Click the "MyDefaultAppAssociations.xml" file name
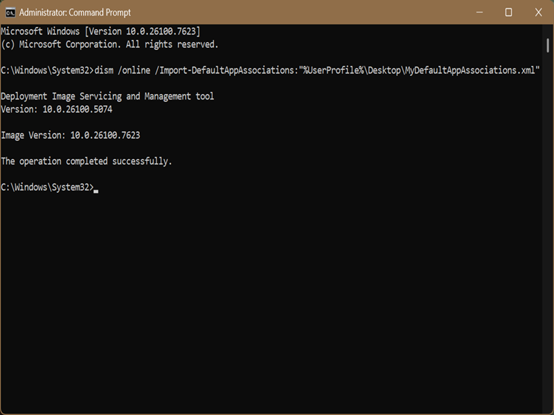The image size is (554, 415). click(x=471, y=71)
